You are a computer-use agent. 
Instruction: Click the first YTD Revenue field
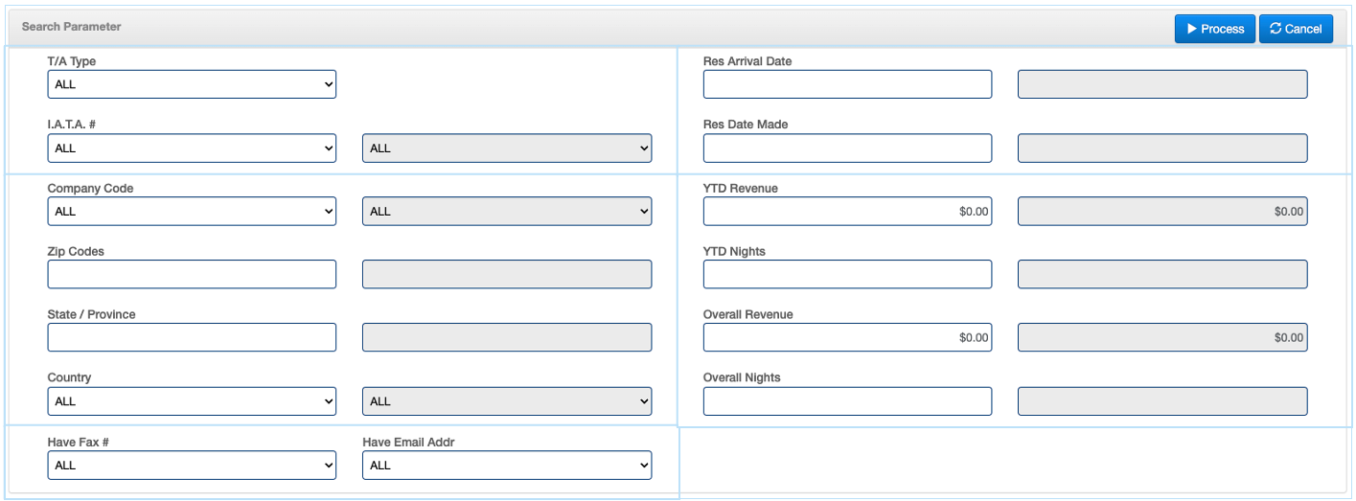[x=847, y=212]
